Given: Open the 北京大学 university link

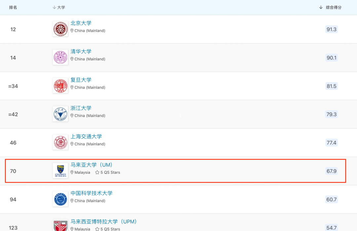Looking at the screenshot, I should tap(81, 23).
